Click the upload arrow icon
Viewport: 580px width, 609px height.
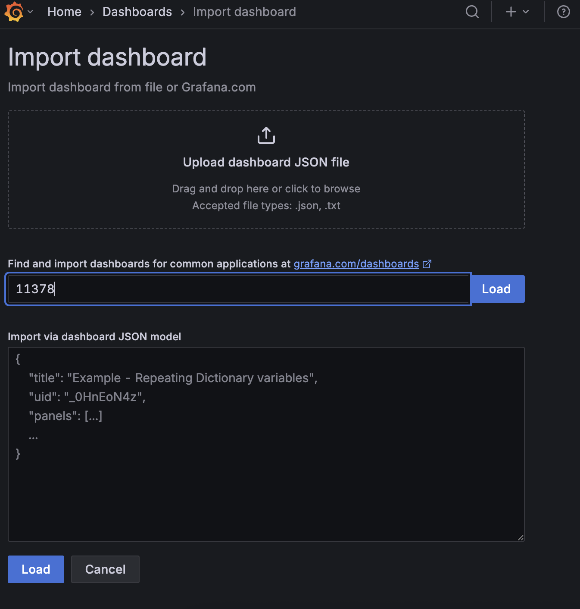point(266,135)
